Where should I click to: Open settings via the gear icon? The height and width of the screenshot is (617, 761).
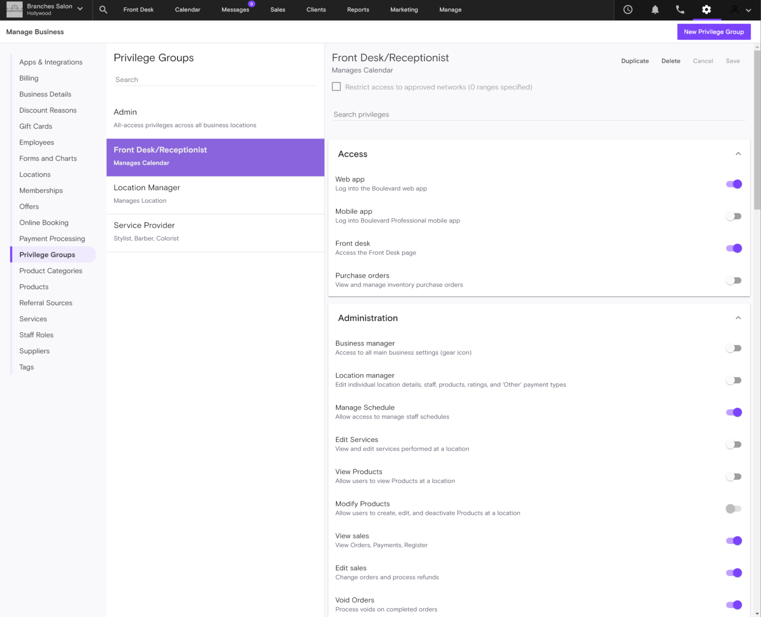pos(707,9)
